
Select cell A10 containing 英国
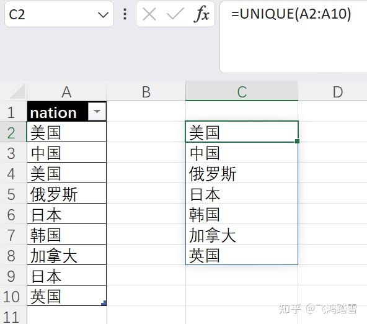[x=67, y=295]
